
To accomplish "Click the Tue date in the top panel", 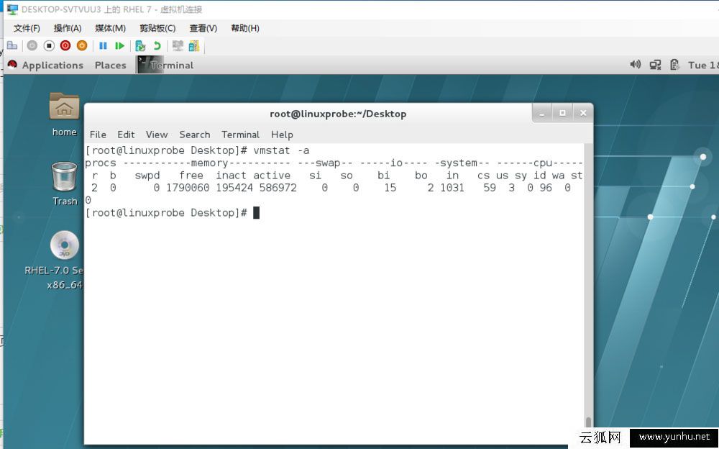I will pos(701,64).
